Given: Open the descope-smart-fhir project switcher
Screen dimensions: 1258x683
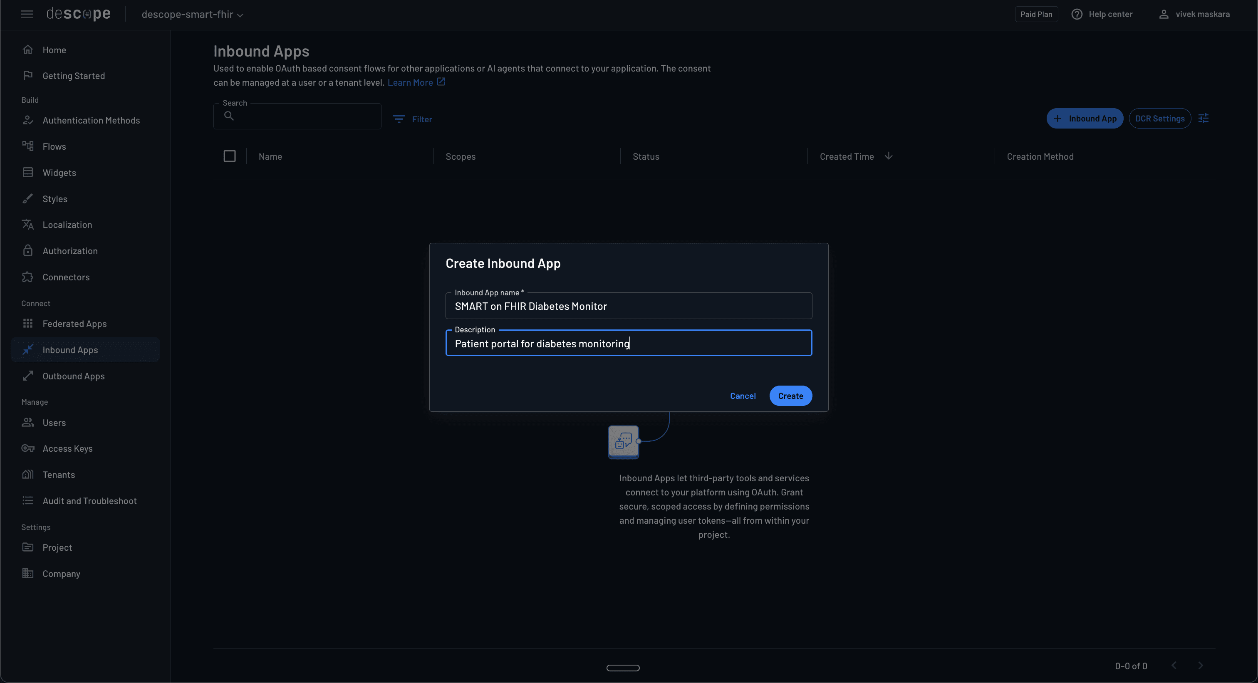Looking at the screenshot, I should 191,14.
